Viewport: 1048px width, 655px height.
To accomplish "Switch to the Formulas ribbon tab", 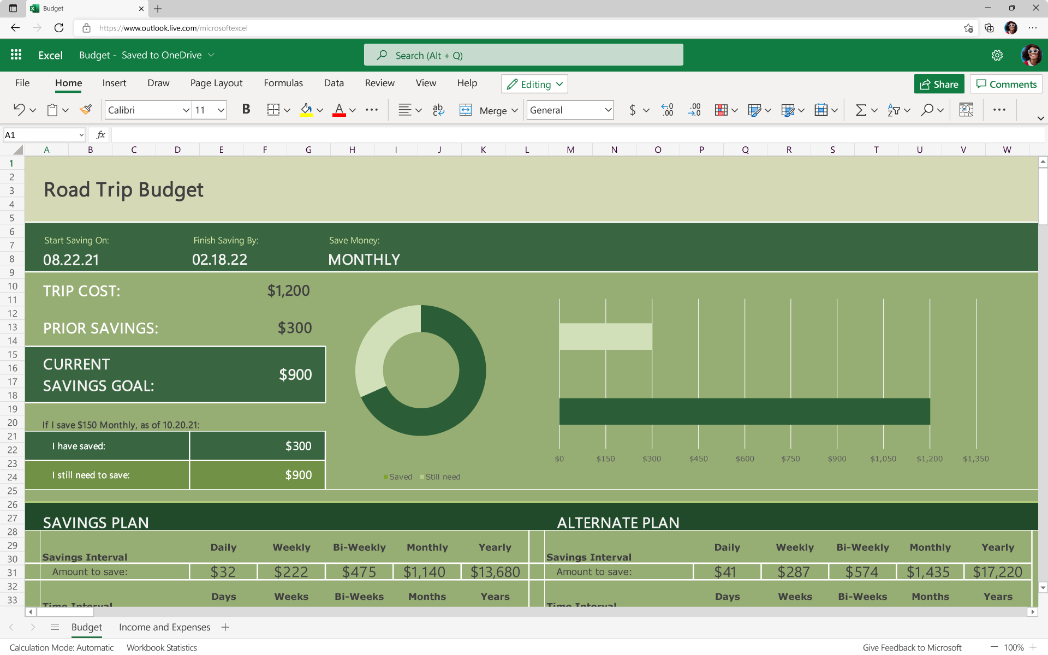I will coord(283,83).
